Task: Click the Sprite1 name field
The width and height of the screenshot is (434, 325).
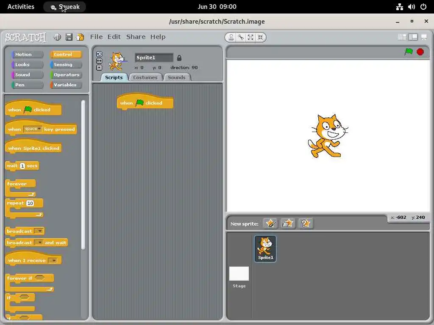Action: (154, 58)
